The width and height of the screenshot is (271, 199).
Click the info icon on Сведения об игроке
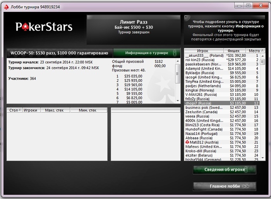click(247, 170)
